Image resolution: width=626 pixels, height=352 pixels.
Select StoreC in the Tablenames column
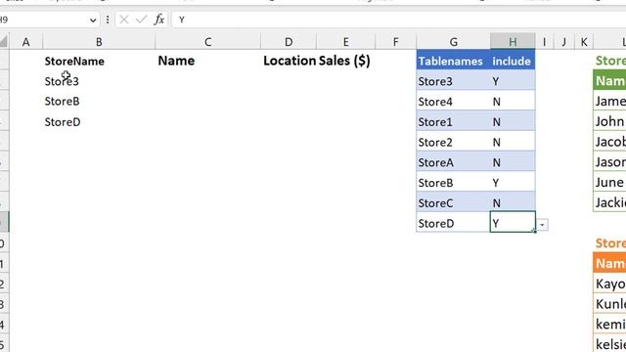453,203
